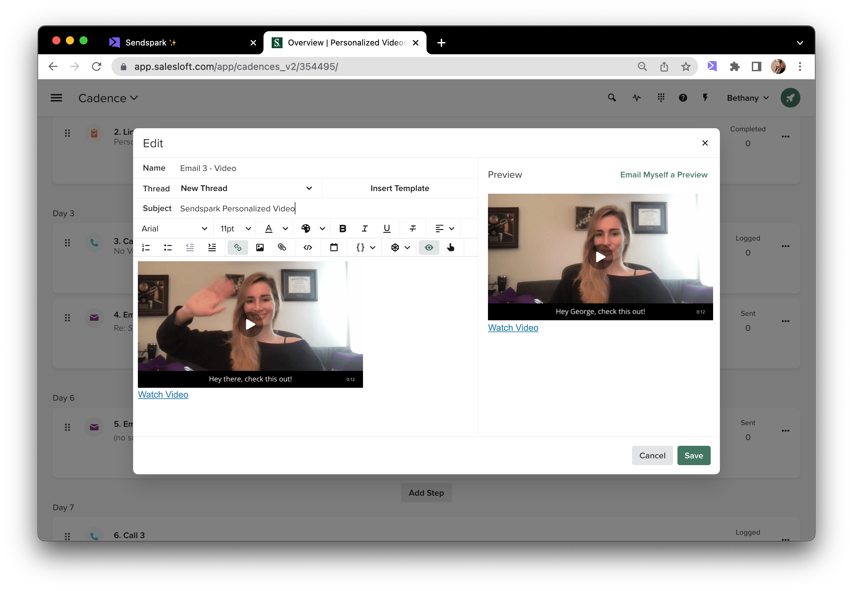Screen dimensions: 853x591
Task: Open text alignment dropdown
Action: pyautogui.click(x=444, y=228)
